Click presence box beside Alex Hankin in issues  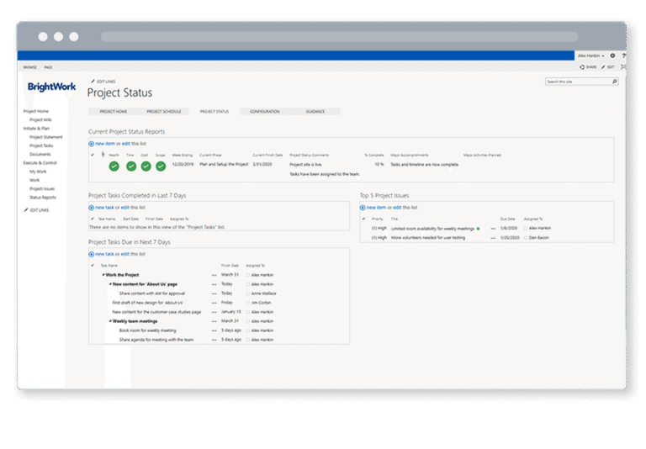point(526,228)
